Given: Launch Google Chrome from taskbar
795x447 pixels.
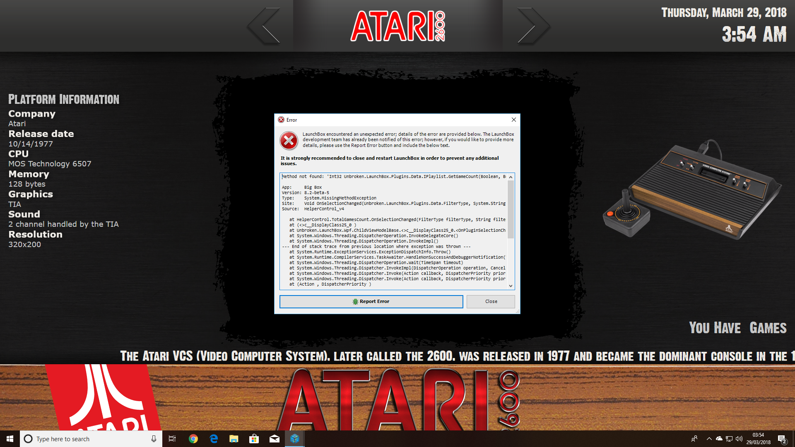Looking at the screenshot, I should [x=193, y=439].
